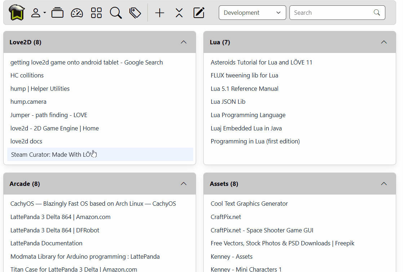Viewport: 403px width, 272px height.
Task: Open 'Programming in Lua (first edition)'
Action: (255, 141)
